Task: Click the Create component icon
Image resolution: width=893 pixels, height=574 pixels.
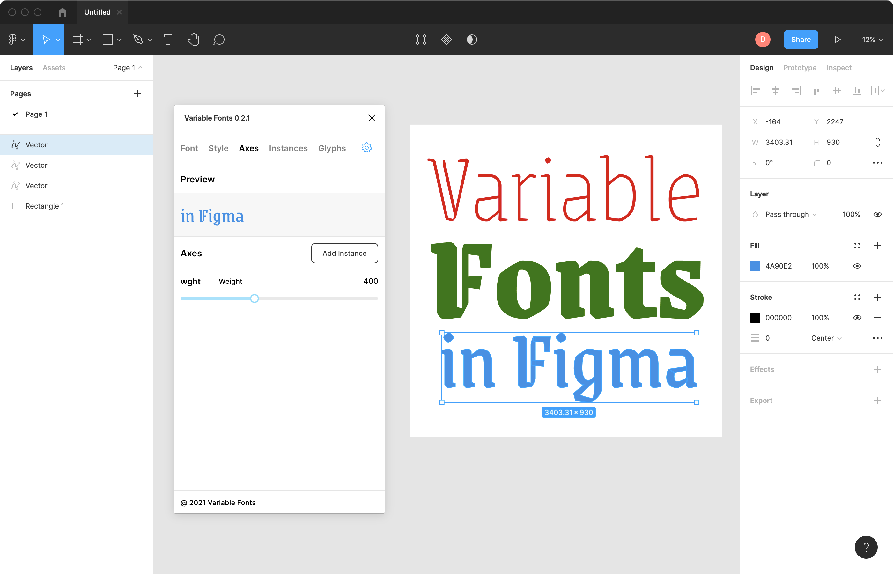Action: [x=446, y=40]
